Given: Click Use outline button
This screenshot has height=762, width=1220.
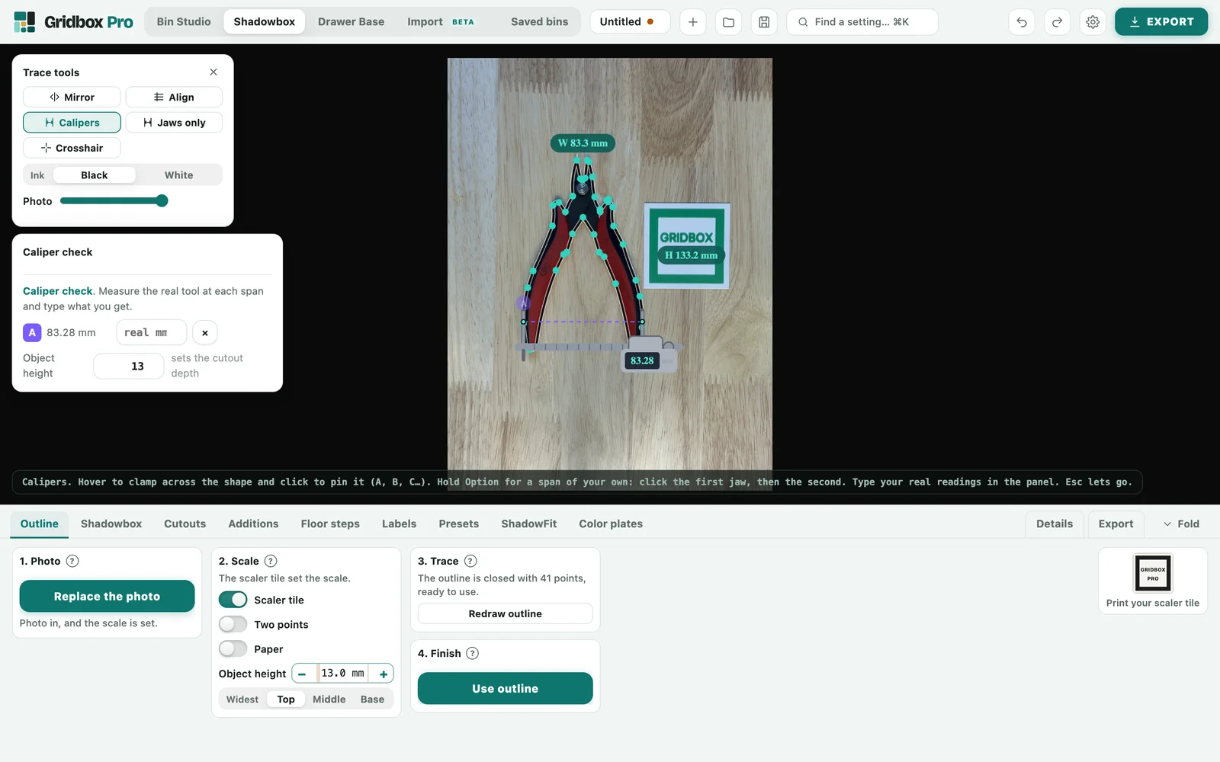Looking at the screenshot, I should point(505,688).
